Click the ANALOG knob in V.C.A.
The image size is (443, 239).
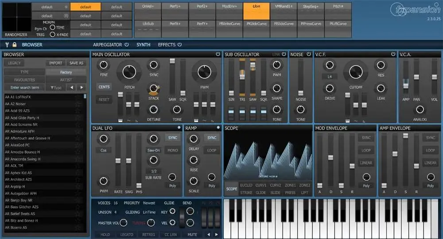click(420, 110)
